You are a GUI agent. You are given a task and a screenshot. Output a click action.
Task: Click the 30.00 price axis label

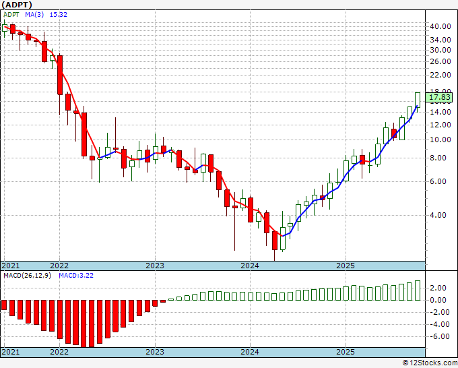pos(440,50)
